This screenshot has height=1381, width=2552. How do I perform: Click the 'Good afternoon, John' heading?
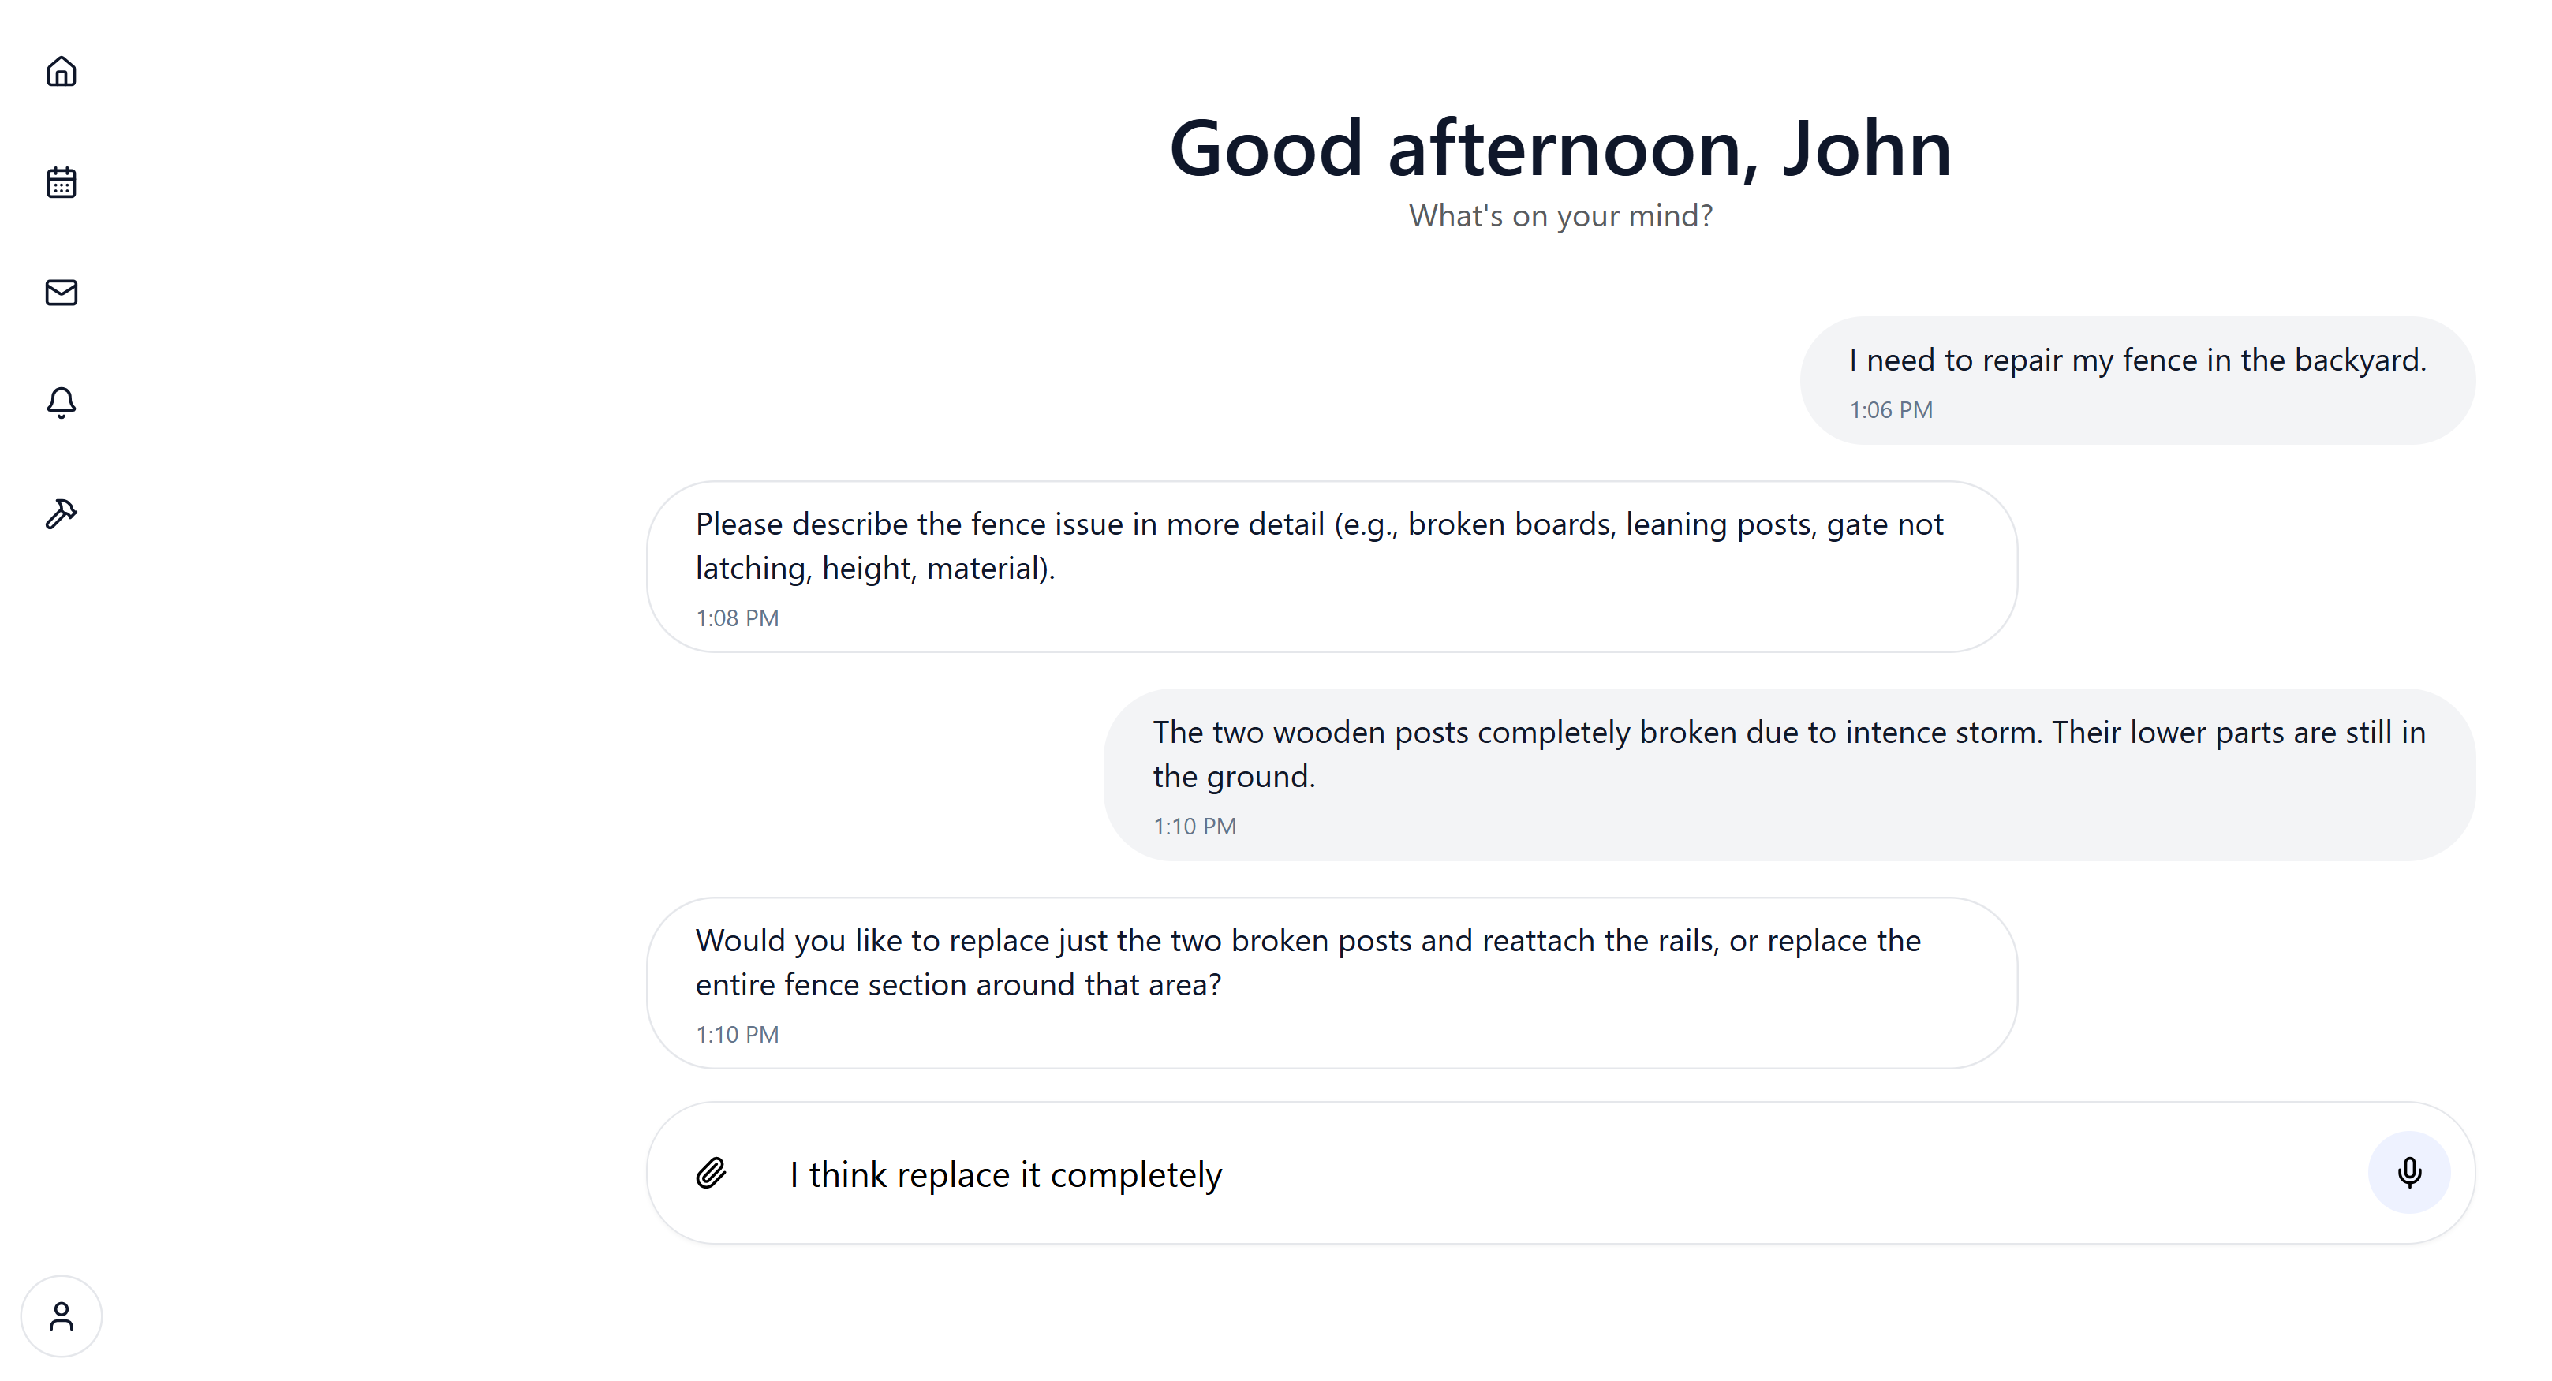[x=1560, y=148]
